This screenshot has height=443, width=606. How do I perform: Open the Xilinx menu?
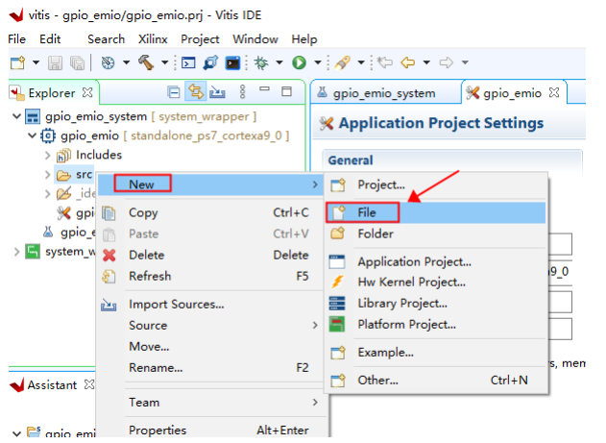click(153, 39)
